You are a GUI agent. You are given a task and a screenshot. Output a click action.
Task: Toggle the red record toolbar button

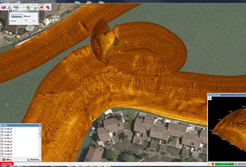point(42,7)
